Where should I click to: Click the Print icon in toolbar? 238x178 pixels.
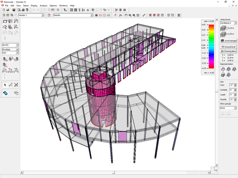point(23,10)
